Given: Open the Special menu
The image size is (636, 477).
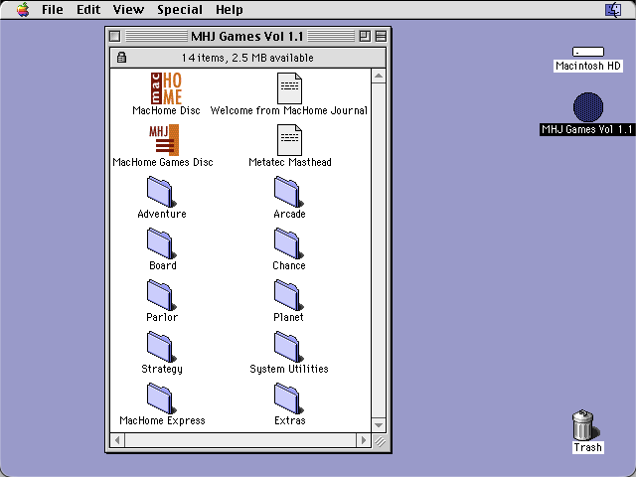Looking at the screenshot, I should pyautogui.click(x=180, y=9).
